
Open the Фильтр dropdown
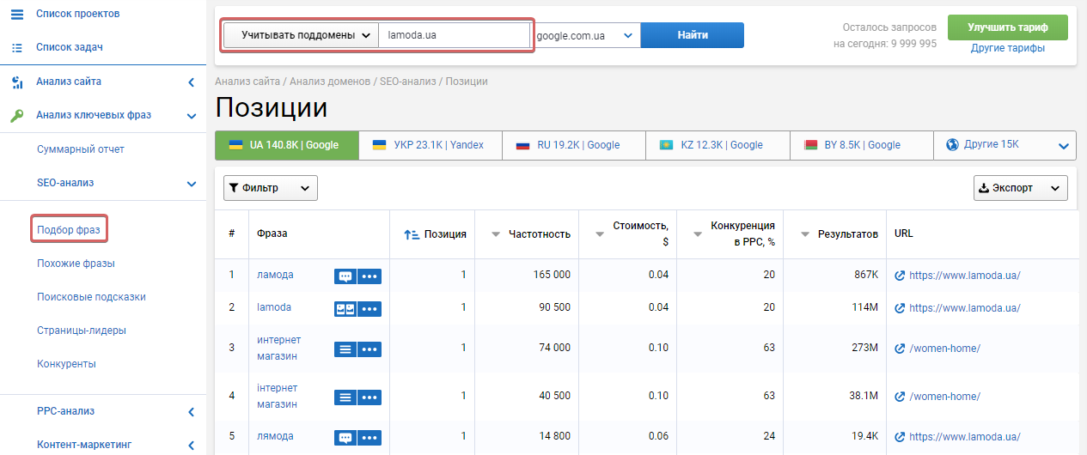click(271, 188)
